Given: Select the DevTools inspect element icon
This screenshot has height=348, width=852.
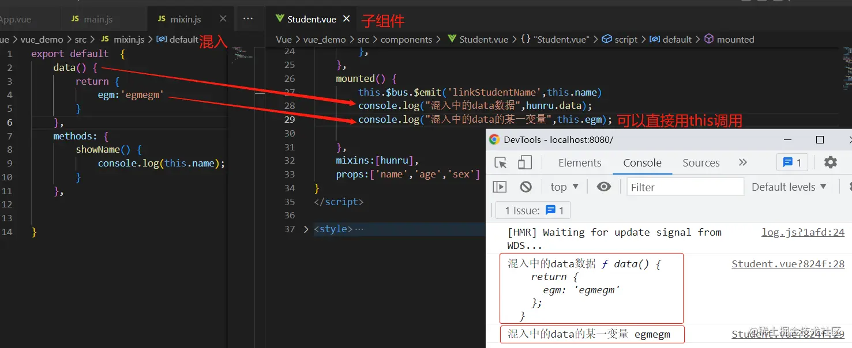Looking at the screenshot, I should (x=501, y=163).
